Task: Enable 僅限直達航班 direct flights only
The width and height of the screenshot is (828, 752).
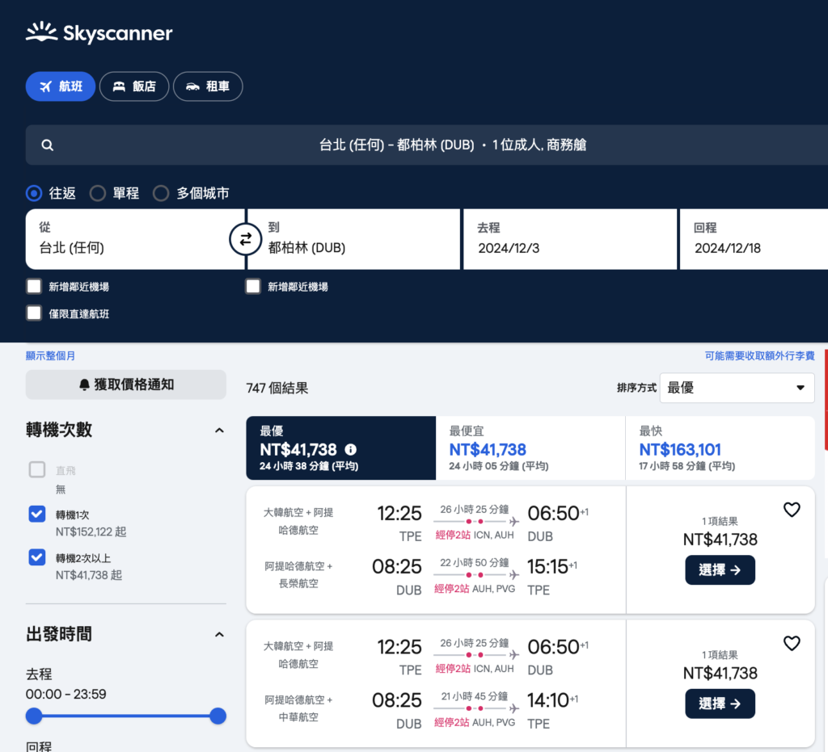Action: (x=34, y=313)
